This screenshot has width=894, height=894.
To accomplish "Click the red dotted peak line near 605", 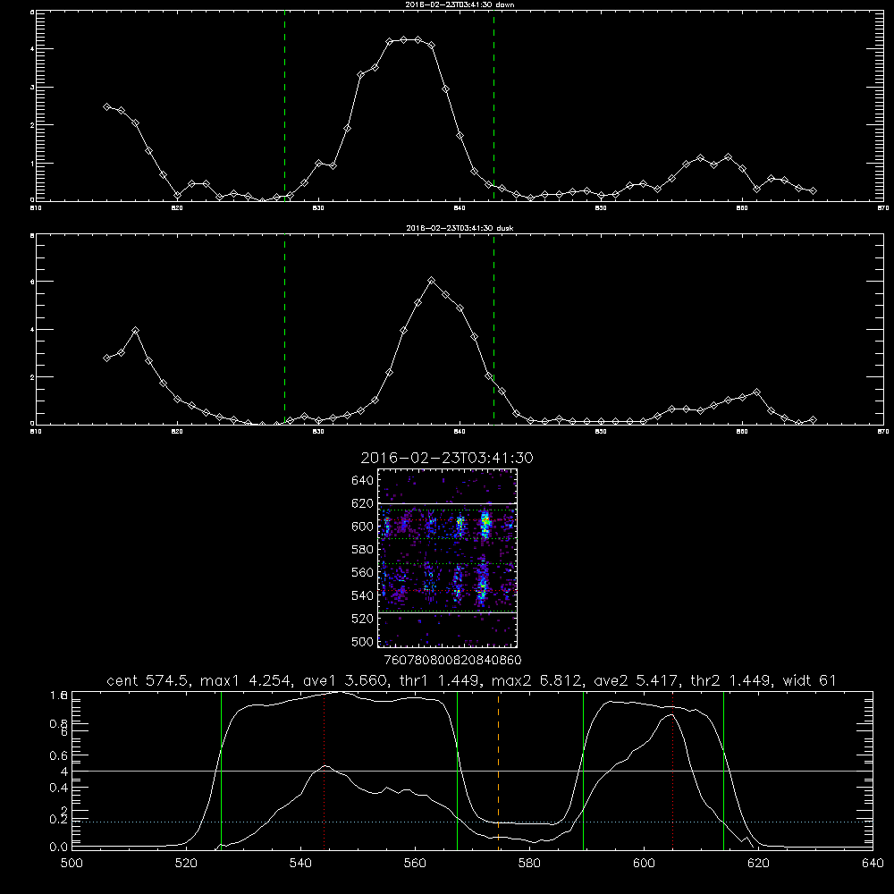I will (x=673, y=770).
